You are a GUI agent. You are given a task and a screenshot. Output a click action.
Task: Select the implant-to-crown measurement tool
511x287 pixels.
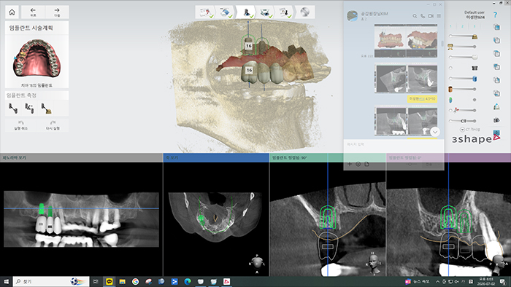tap(46, 108)
